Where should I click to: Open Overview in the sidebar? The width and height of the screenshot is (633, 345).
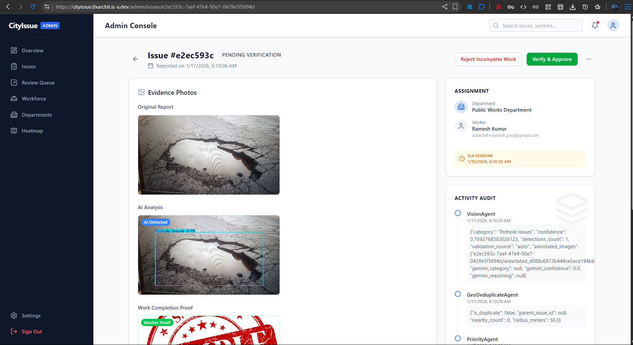pyautogui.click(x=32, y=51)
